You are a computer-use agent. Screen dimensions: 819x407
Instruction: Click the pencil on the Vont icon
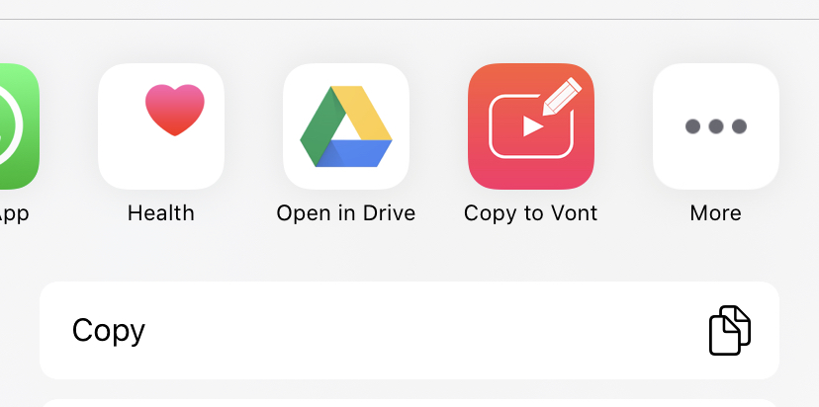coord(560,98)
